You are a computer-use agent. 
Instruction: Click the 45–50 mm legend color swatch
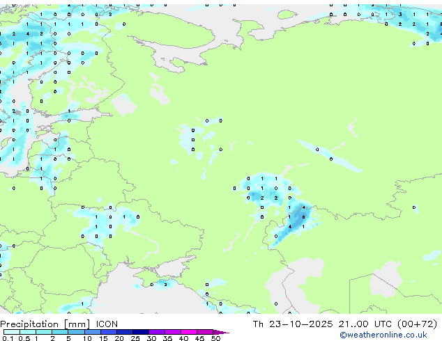[x=205, y=332]
